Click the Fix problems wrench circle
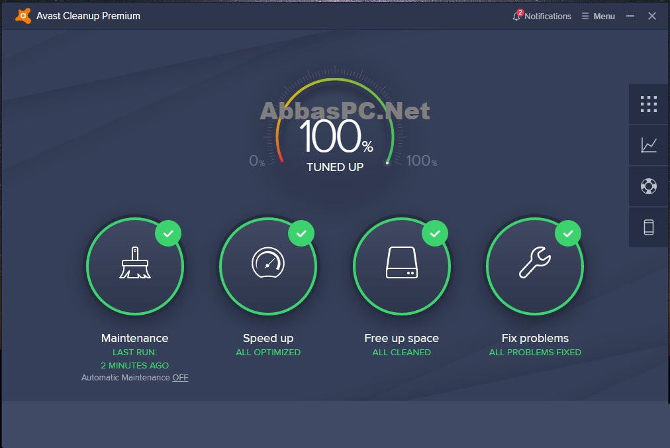The image size is (670, 448). click(535, 266)
